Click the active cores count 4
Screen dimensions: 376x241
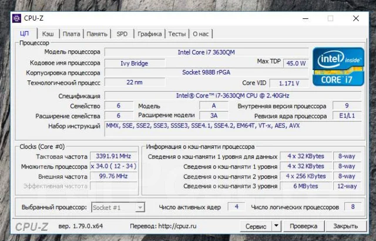pos(236,206)
